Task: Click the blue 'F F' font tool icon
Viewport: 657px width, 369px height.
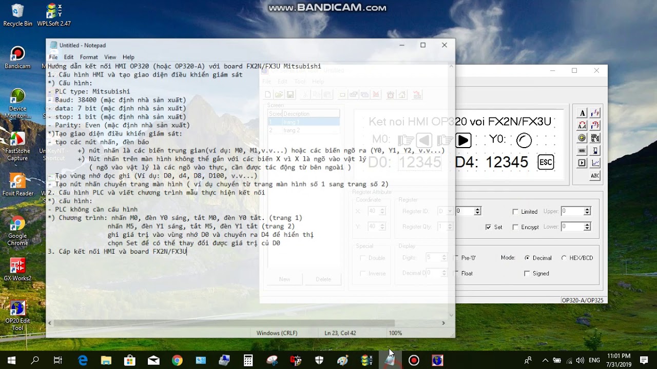Action: pos(595,113)
